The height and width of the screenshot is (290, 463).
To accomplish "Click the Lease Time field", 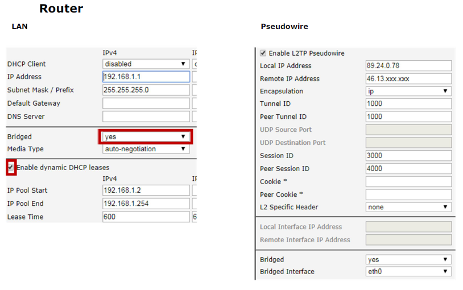I will pos(146,217).
